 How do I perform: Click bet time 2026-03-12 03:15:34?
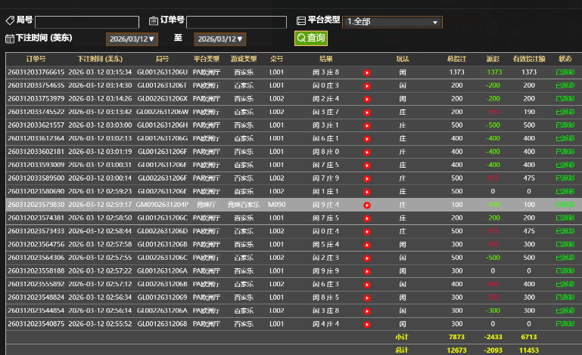click(x=100, y=73)
